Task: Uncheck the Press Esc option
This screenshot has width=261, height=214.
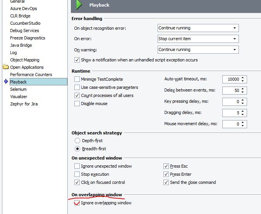Action: (x=166, y=166)
